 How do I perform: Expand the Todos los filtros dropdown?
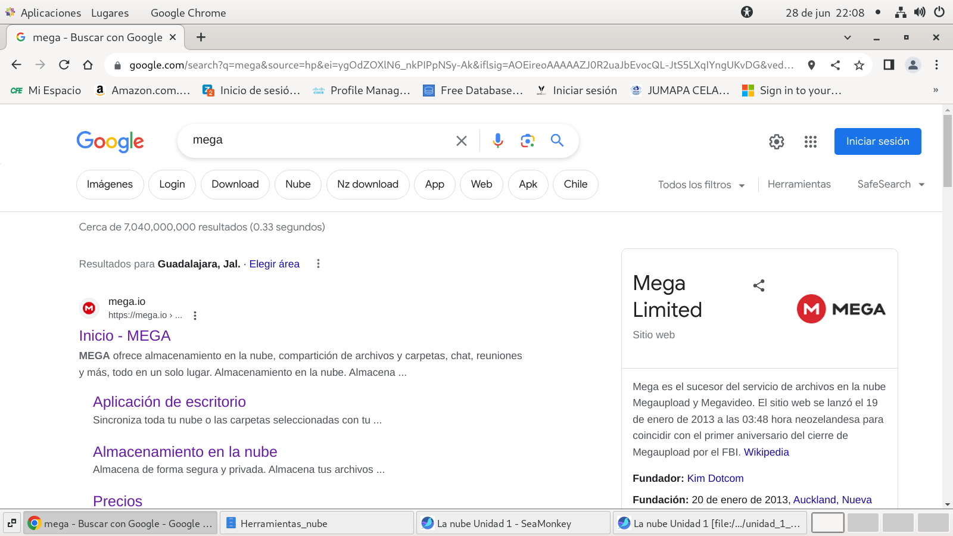coord(701,185)
